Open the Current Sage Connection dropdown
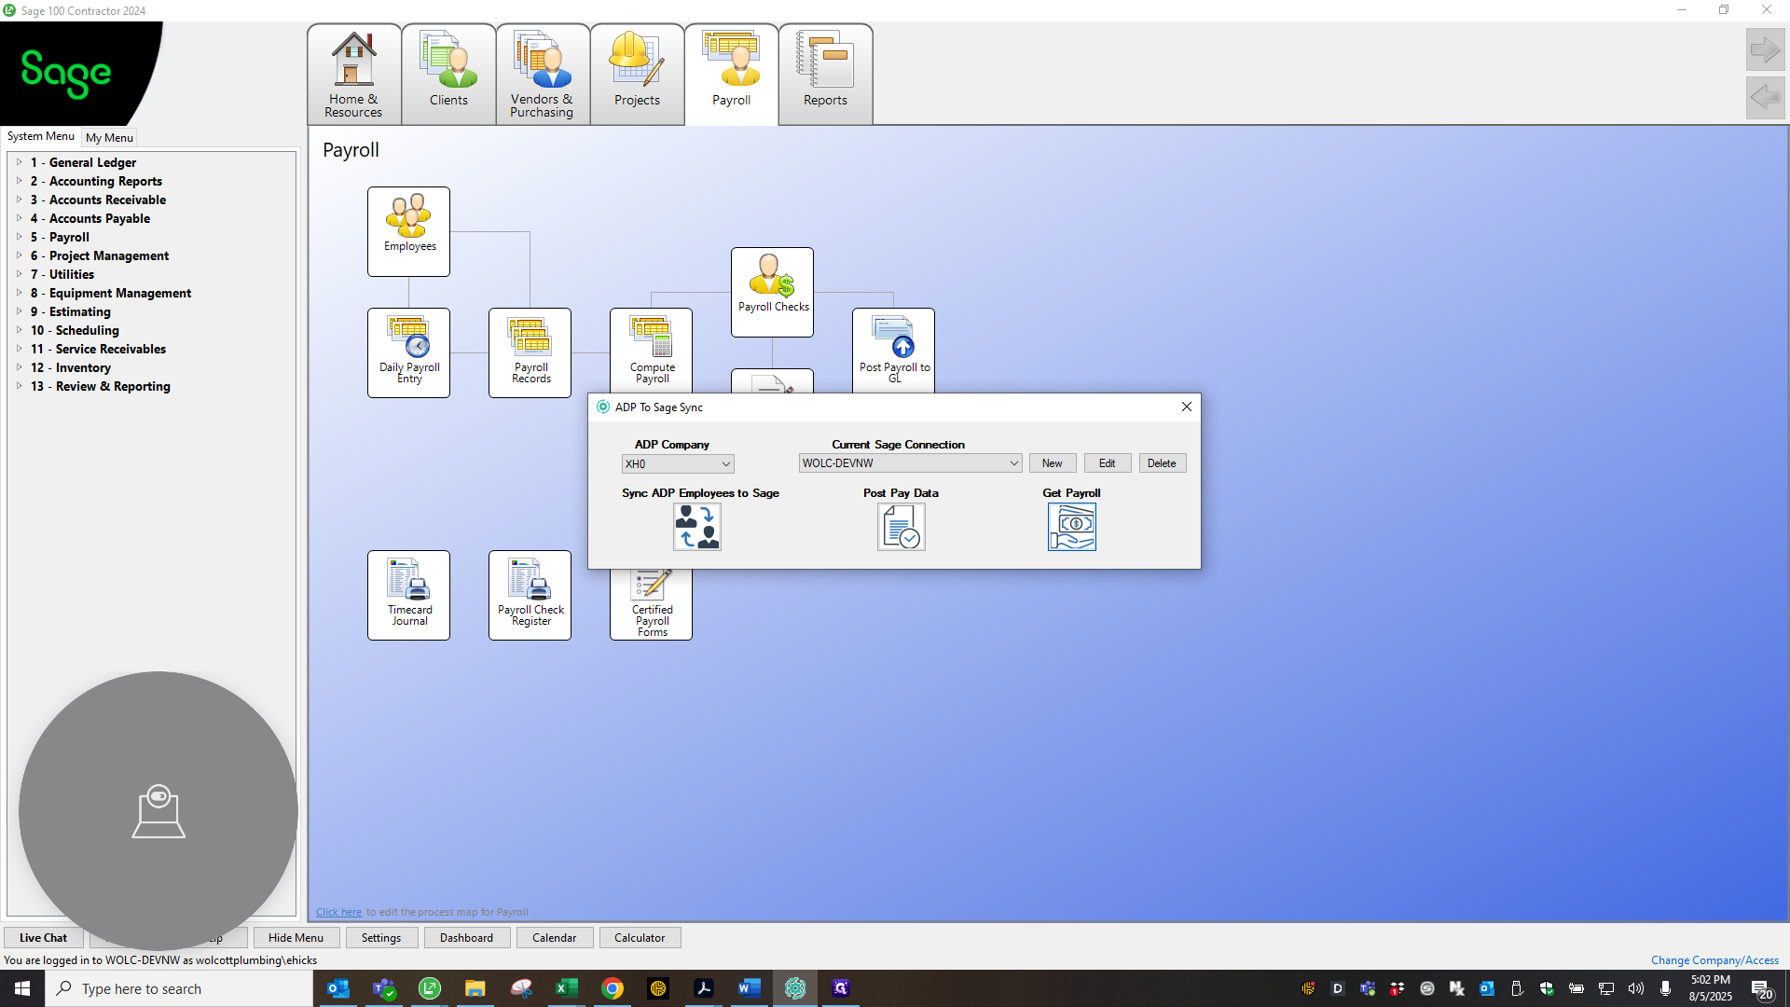 tap(910, 463)
